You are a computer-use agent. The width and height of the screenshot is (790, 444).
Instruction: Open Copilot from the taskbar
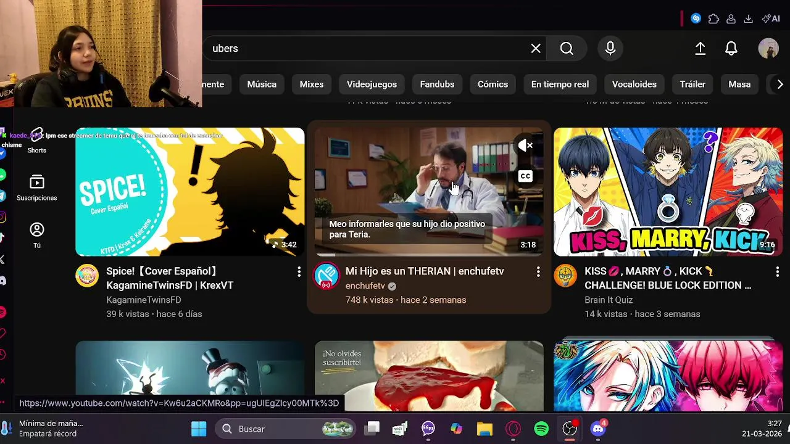pos(456,429)
